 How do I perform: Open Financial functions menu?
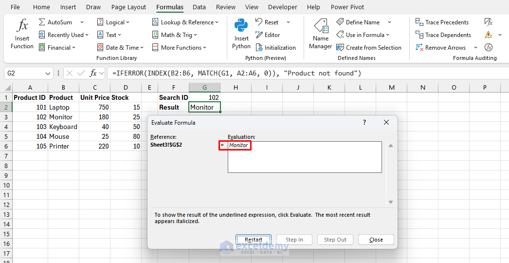click(x=57, y=47)
